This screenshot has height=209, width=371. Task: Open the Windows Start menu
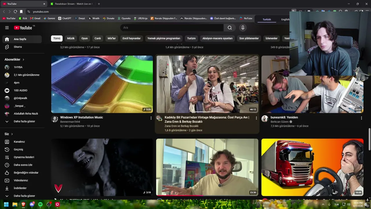pyautogui.click(x=6, y=204)
